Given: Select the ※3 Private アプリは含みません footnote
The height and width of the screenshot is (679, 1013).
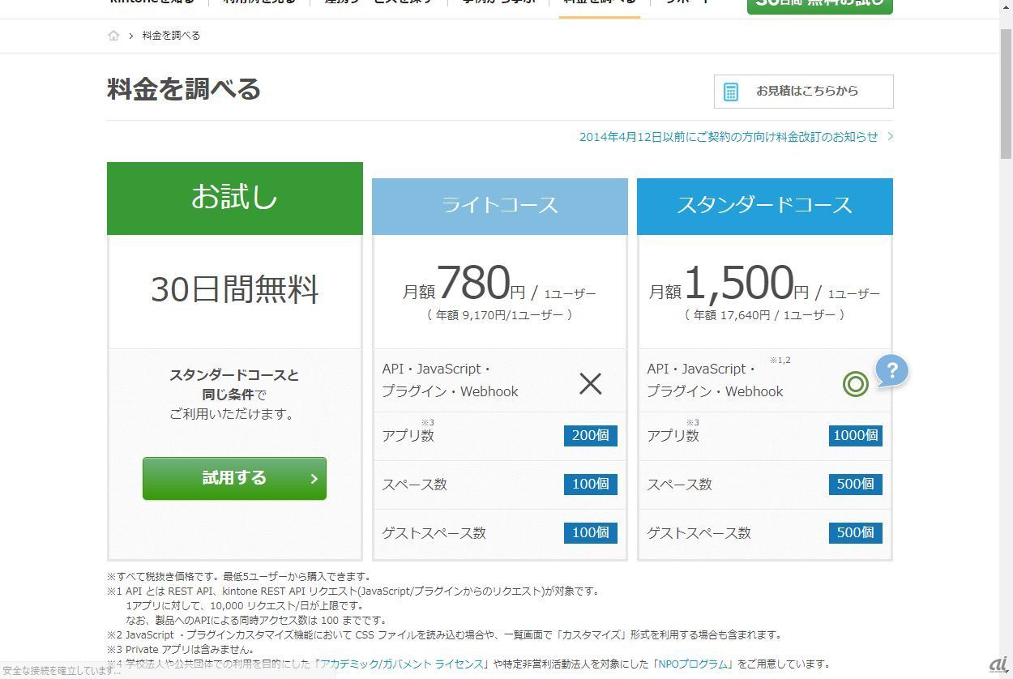Looking at the screenshot, I should click(x=181, y=650).
